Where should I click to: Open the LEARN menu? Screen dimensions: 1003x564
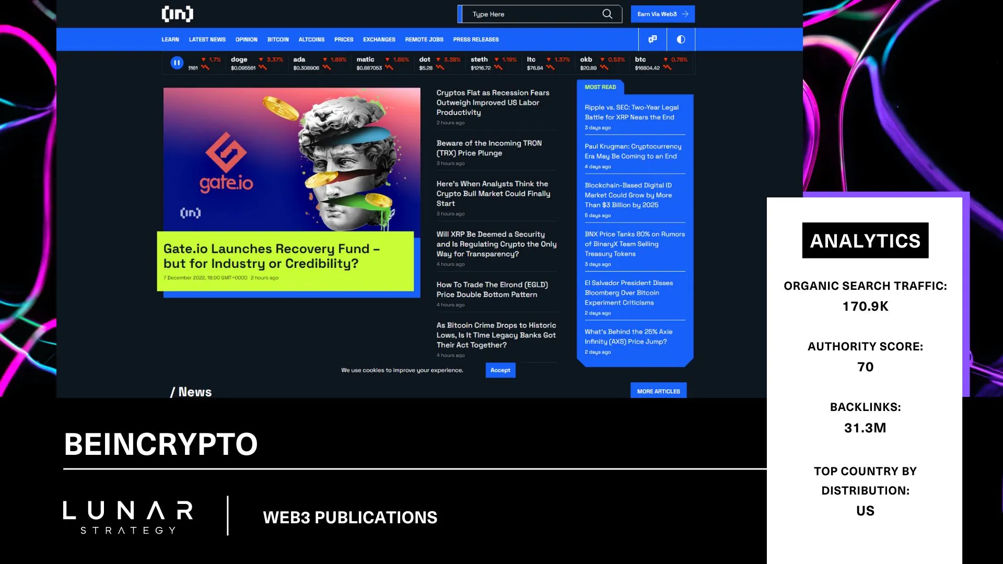coord(170,40)
